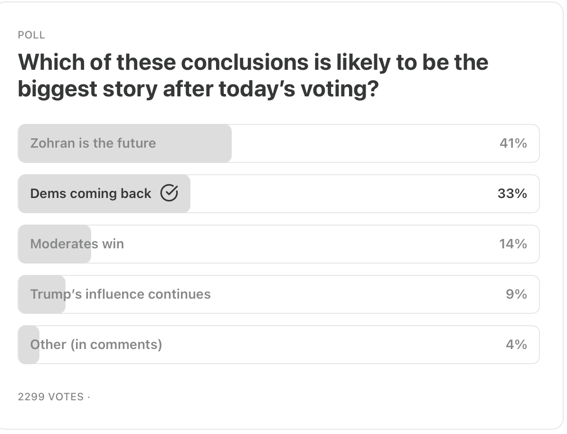This screenshot has width=567, height=434.
Task: Choose the "Other (in comments)" option text
Action: pyautogui.click(x=96, y=345)
